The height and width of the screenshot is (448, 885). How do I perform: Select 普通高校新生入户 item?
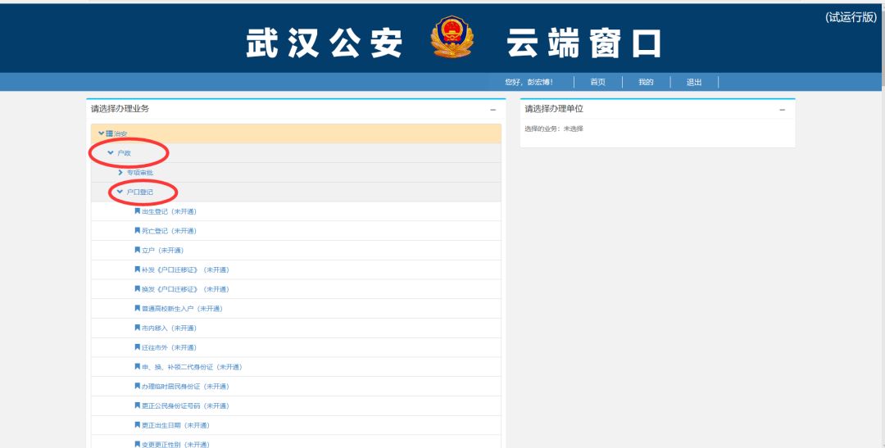[x=182, y=309]
